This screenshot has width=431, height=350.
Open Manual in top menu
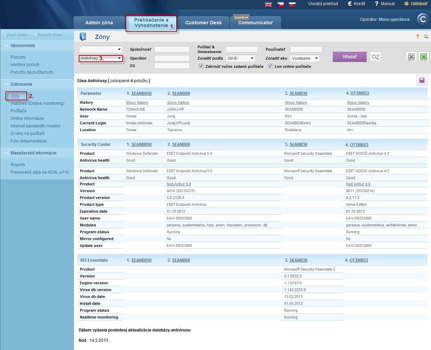(385, 4)
